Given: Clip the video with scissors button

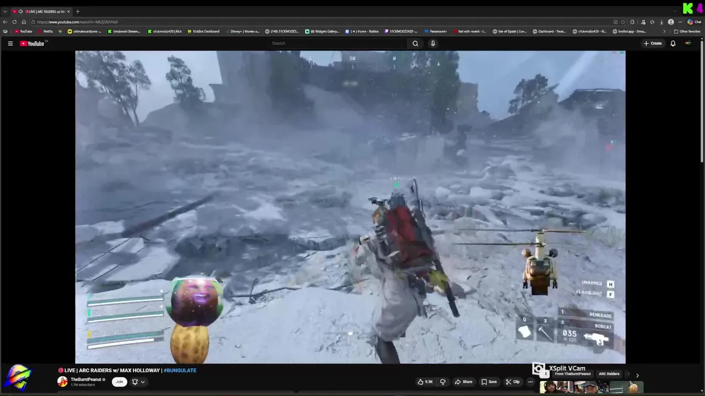Looking at the screenshot, I should pyautogui.click(x=513, y=382).
